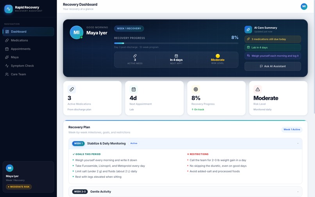Click calendar icon in Lab in 4 days alert
The image size is (315, 197).
click(x=248, y=47)
